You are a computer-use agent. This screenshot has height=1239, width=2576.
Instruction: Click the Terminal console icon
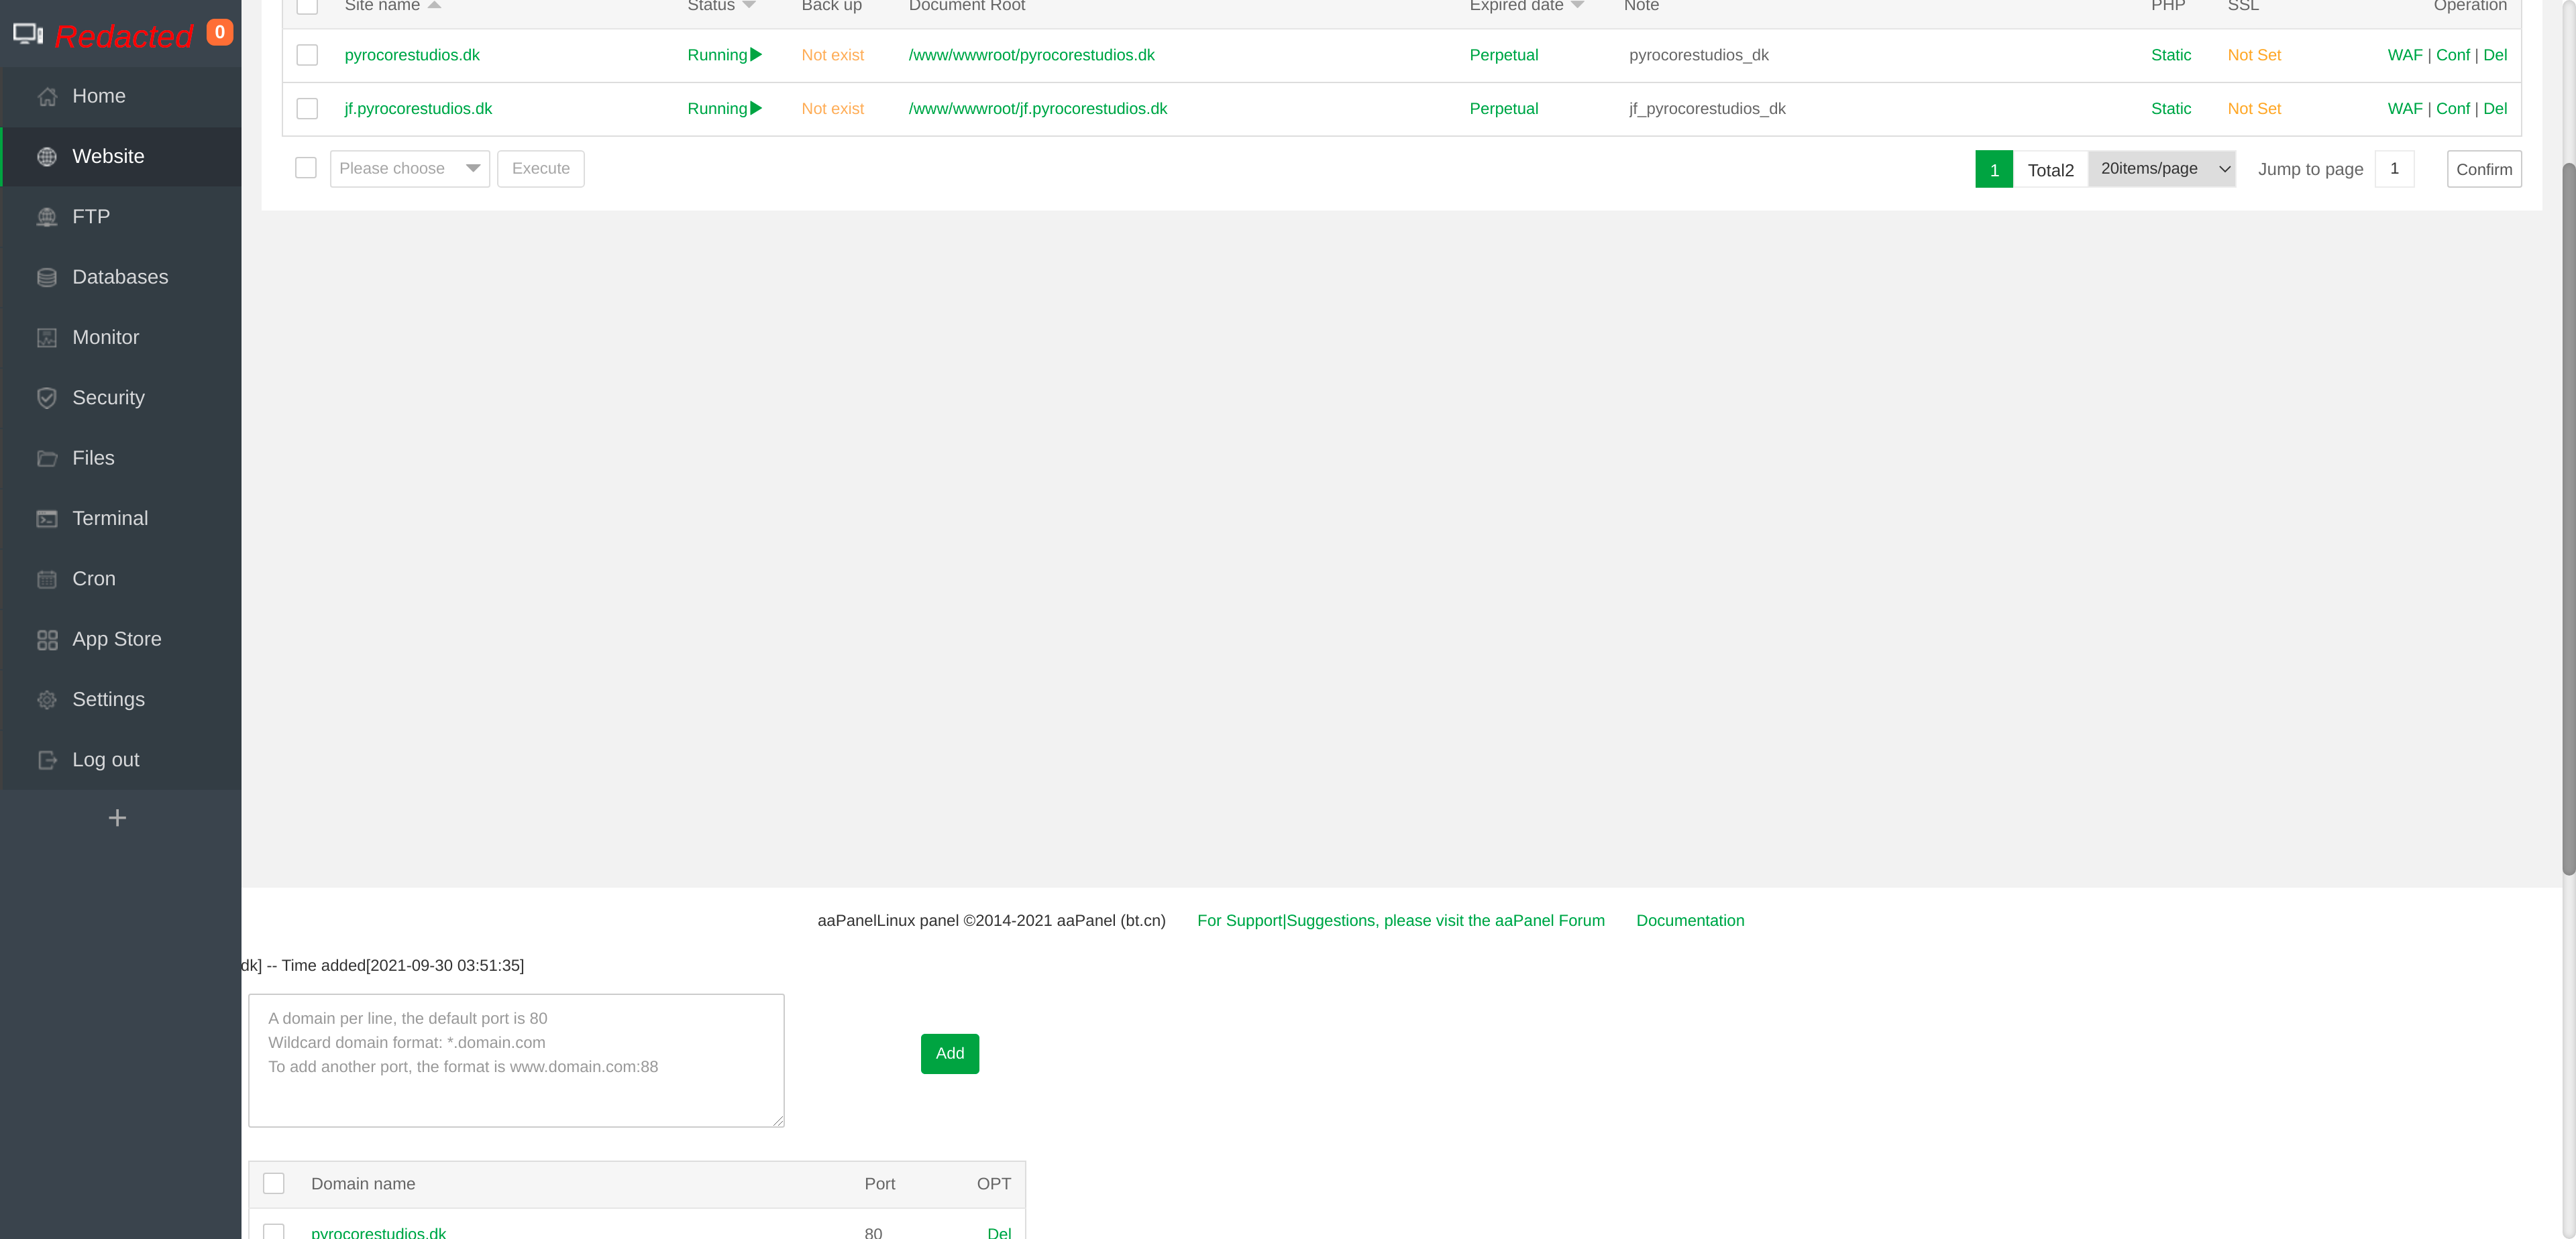tap(46, 518)
